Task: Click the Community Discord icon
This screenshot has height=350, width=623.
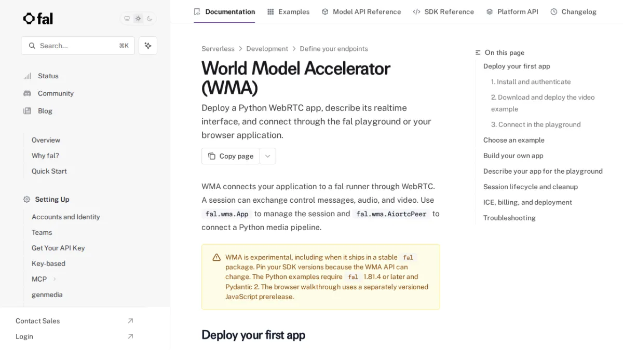Action: tap(27, 93)
